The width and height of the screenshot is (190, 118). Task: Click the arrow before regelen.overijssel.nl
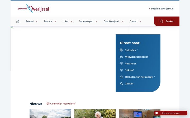click(x=149, y=9)
